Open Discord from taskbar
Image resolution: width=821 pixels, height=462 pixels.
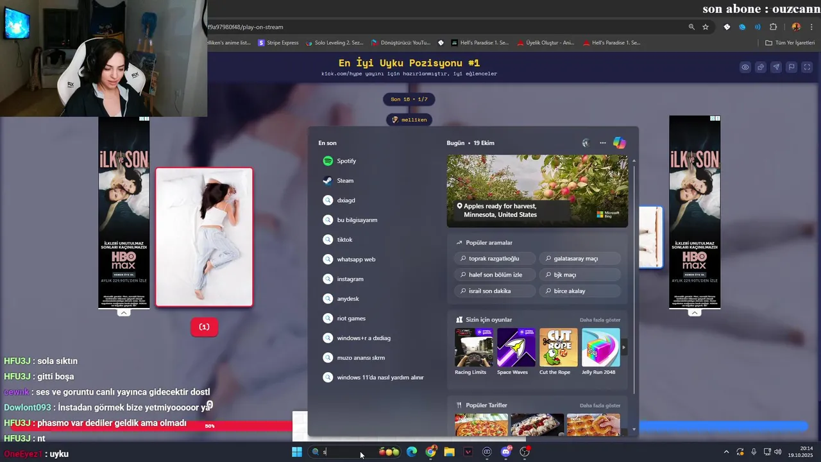pyautogui.click(x=506, y=452)
